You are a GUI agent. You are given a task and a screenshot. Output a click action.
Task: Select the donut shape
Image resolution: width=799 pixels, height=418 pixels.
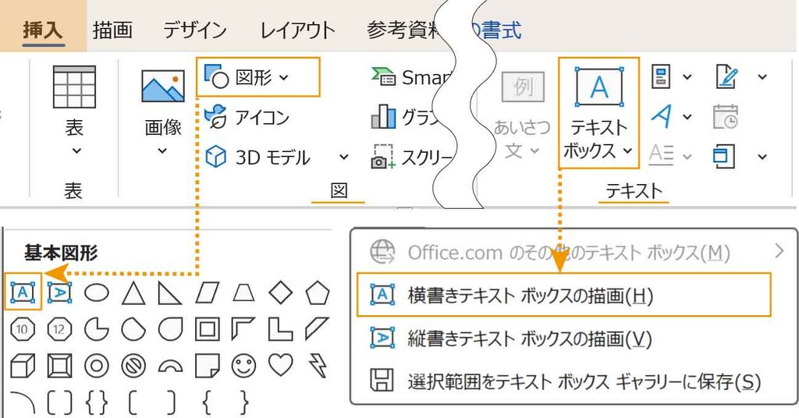pyautogui.click(x=96, y=366)
